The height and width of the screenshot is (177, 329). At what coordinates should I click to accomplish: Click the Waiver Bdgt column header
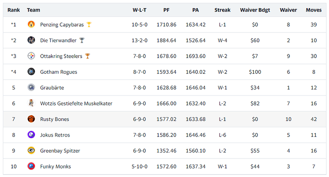pyautogui.click(x=255, y=10)
